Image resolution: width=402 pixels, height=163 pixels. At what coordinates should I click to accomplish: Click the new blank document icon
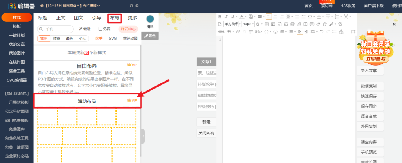click(x=220, y=24)
